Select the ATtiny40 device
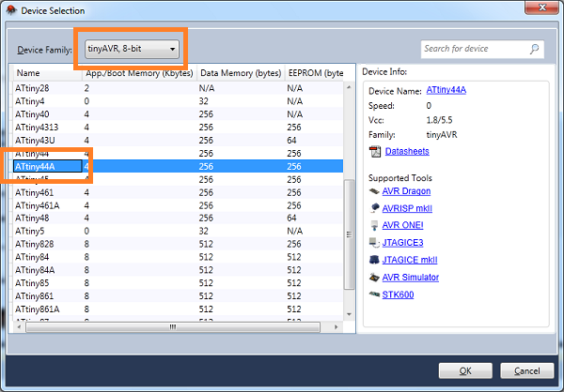Image resolution: width=564 pixels, height=392 pixels. point(179,114)
